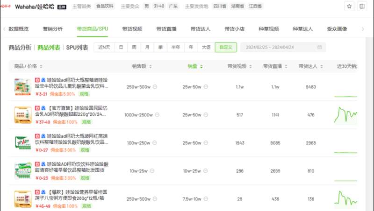Click 30-day sales trend chart for 国民回忆 product

coord(345,115)
